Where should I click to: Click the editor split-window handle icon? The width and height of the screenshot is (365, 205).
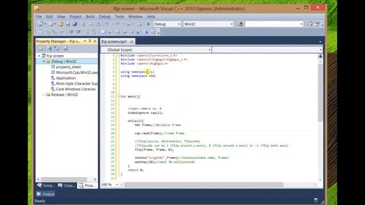(321, 56)
